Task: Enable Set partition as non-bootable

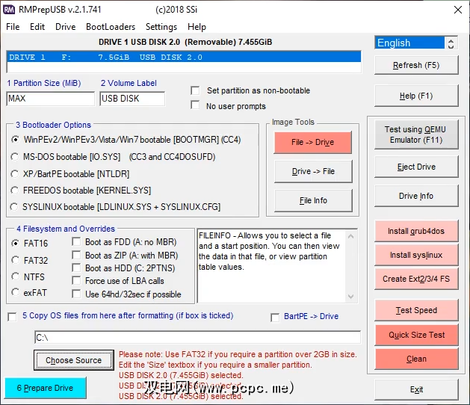Action: click(195, 90)
